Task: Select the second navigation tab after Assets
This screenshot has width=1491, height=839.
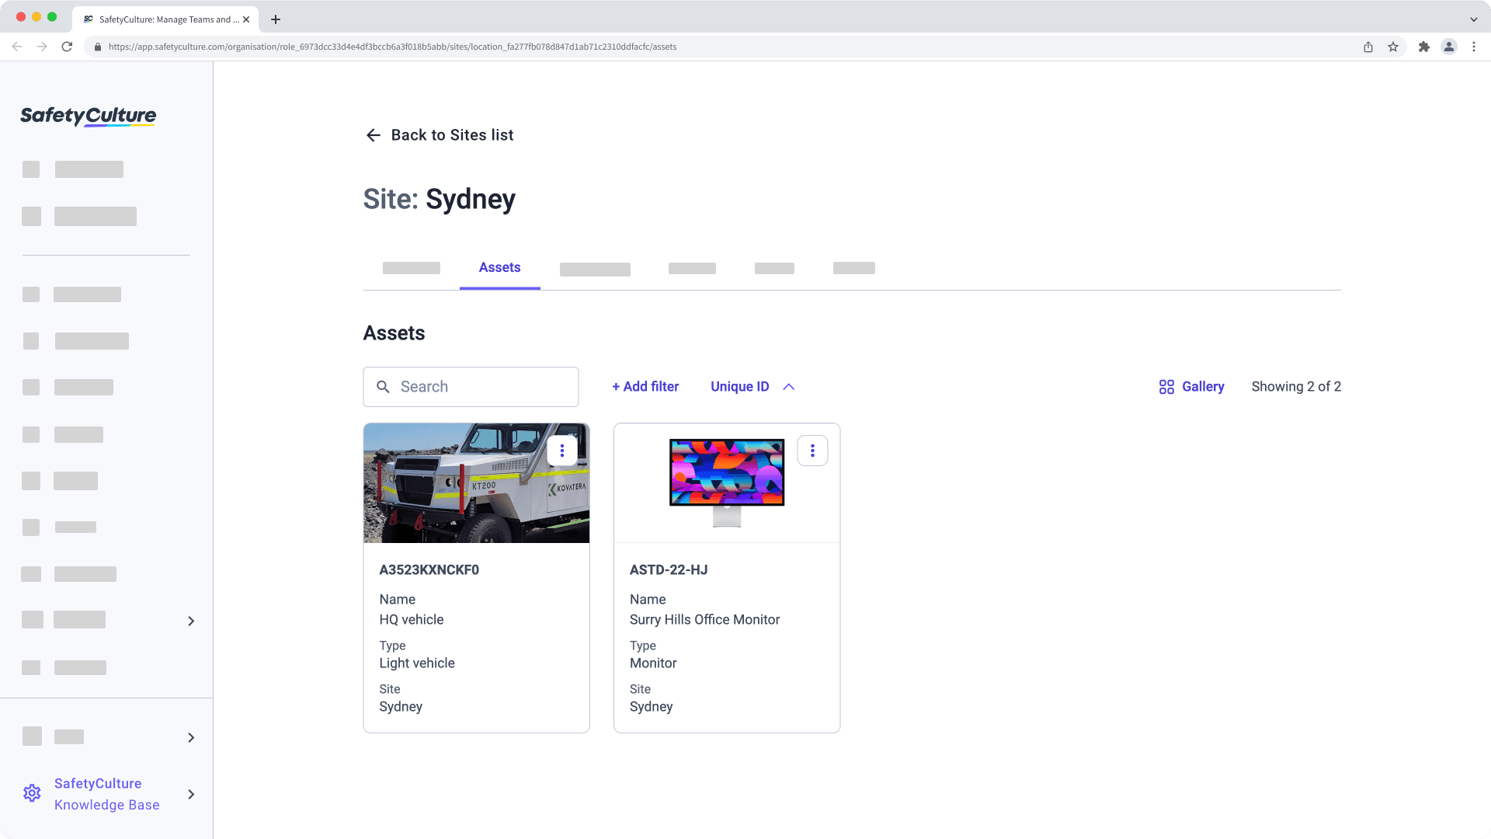Action: pos(692,268)
